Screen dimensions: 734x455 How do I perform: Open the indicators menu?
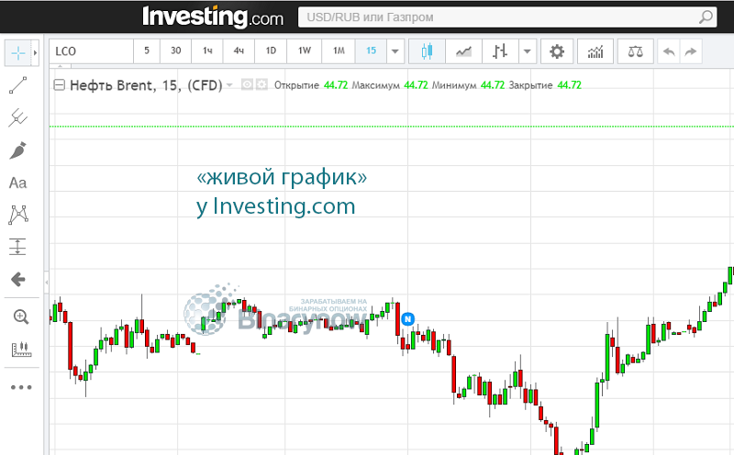coord(595,51)
